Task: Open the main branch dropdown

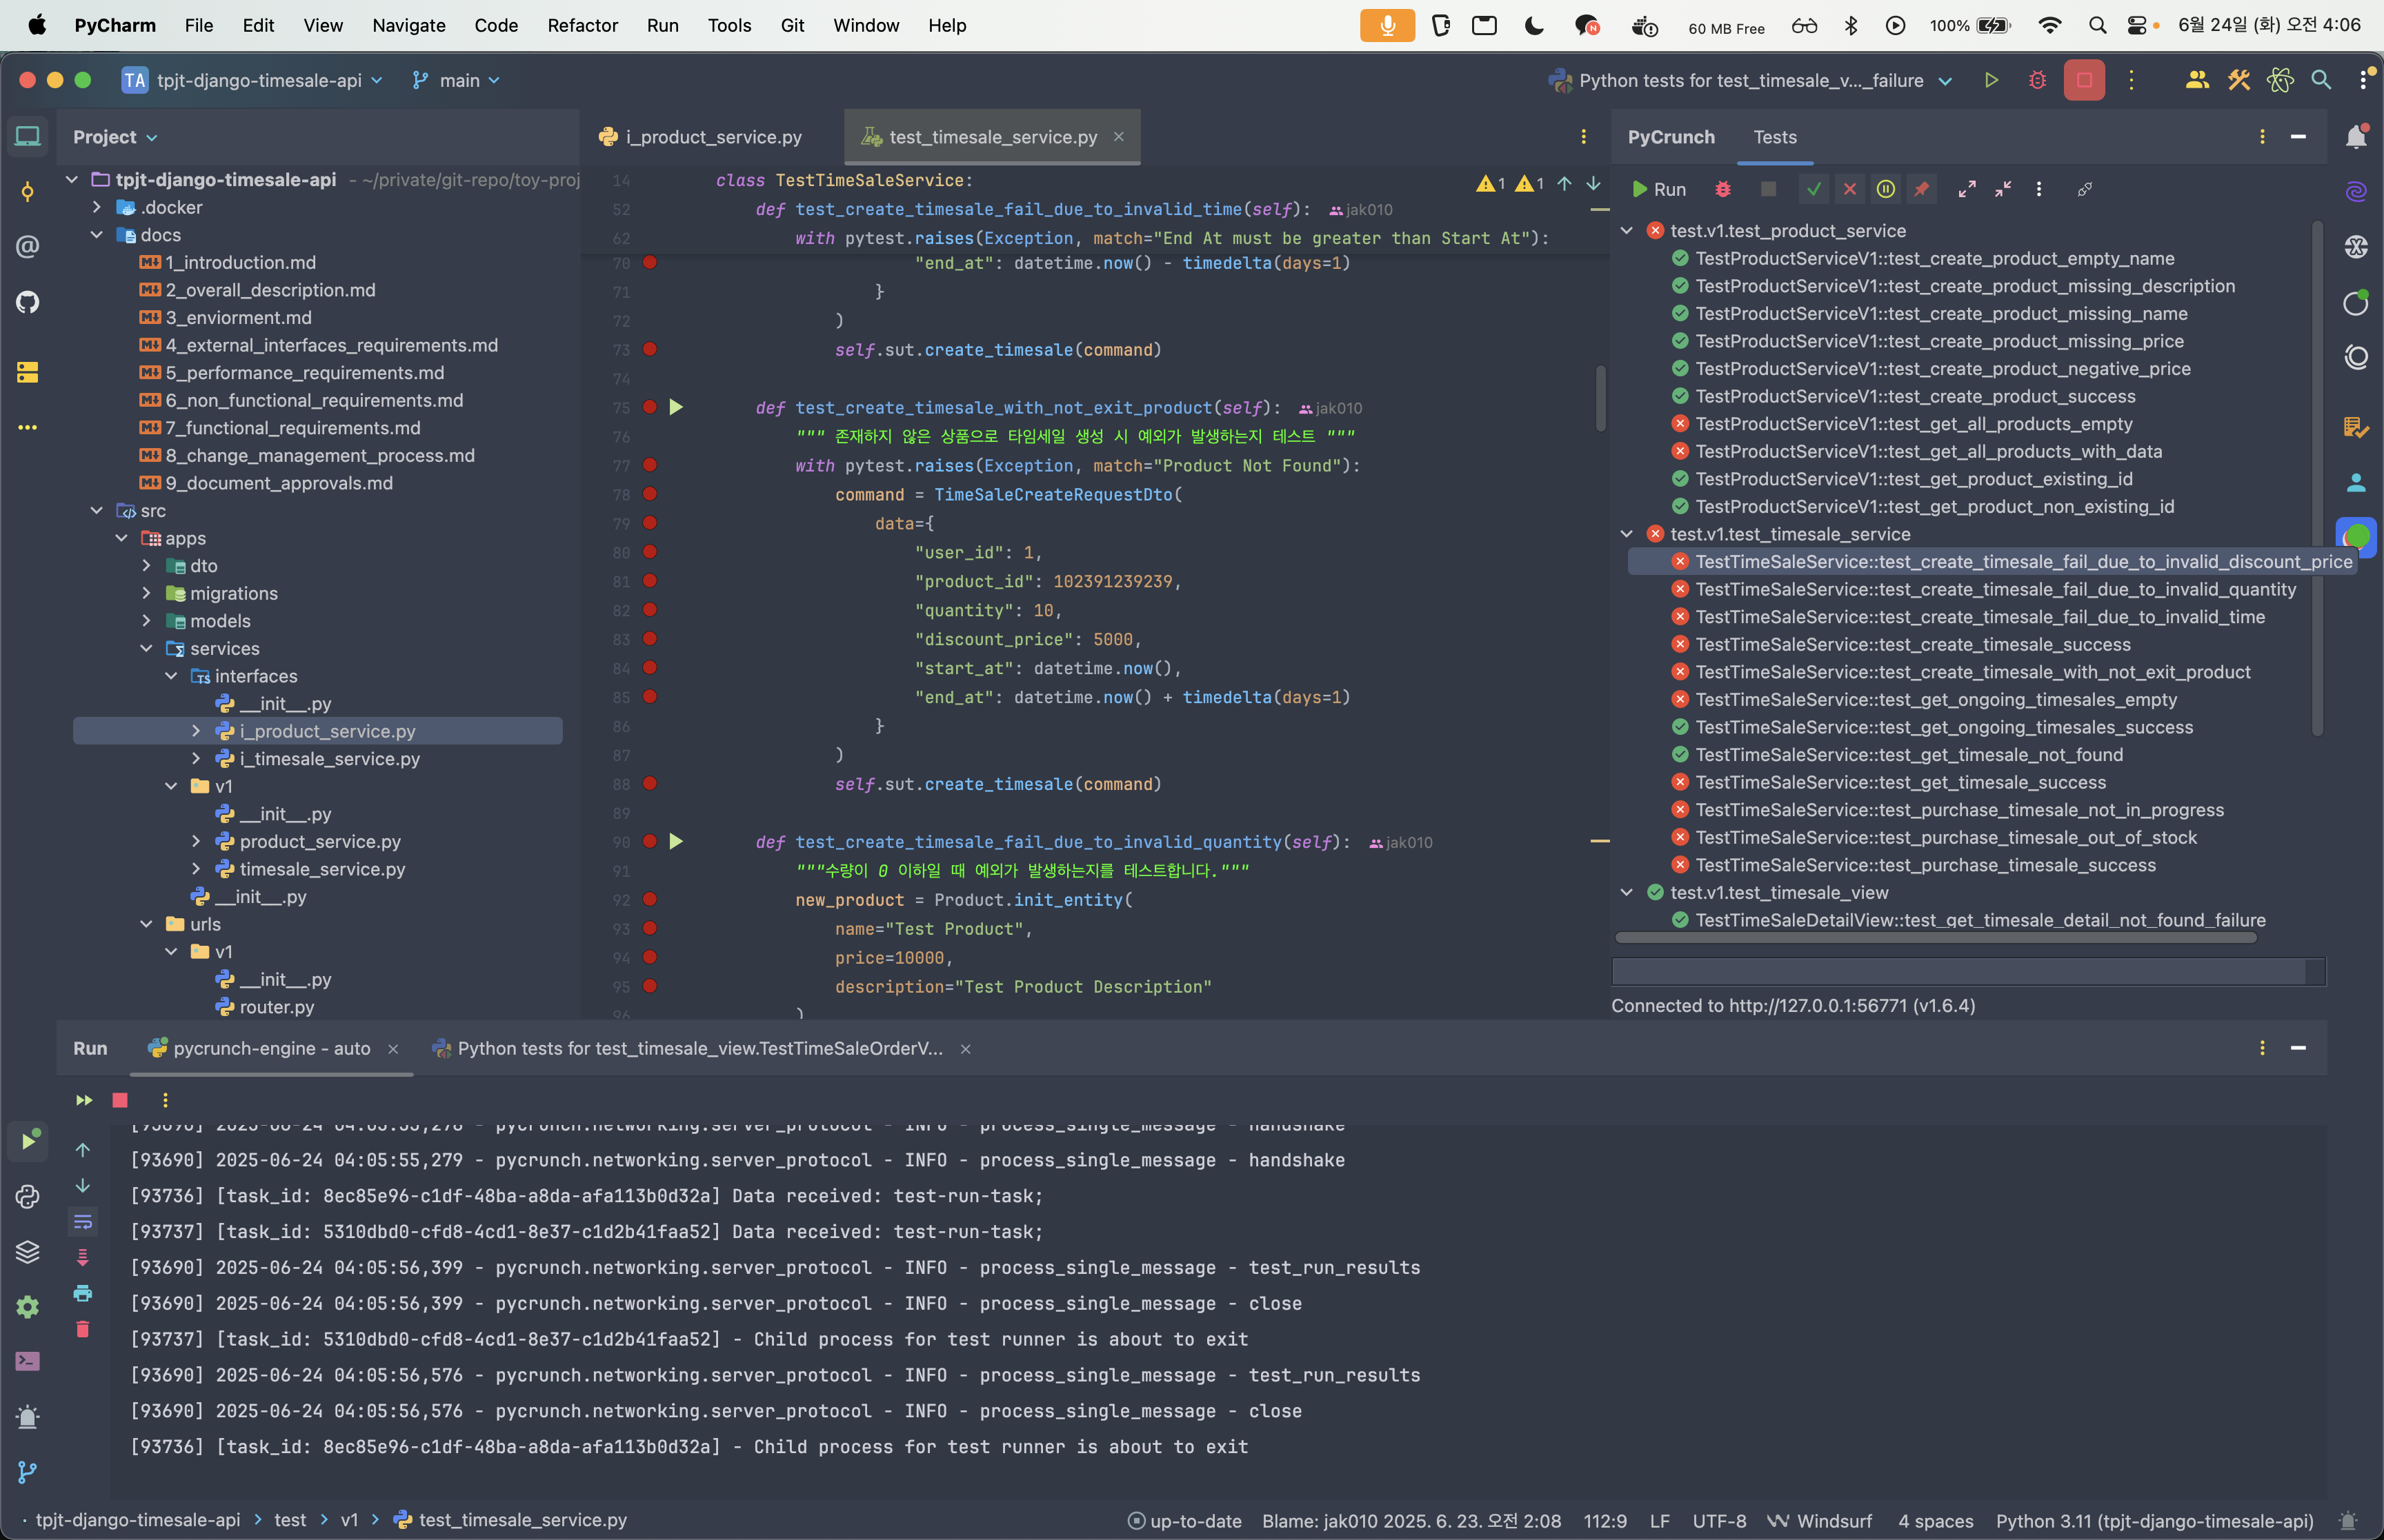Action: (457, 80)
